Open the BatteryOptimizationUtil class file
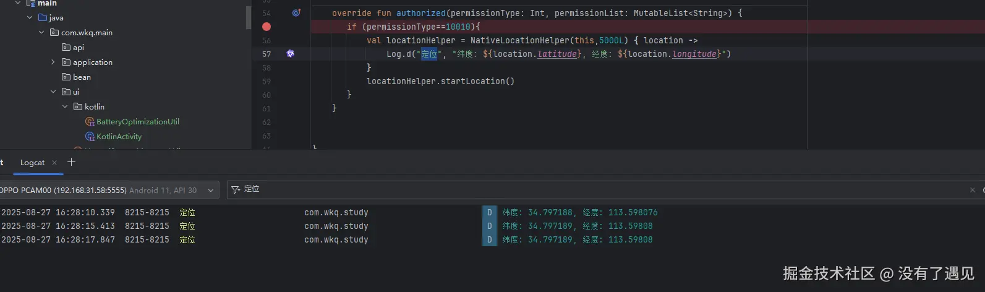The width and height of the screenshot is (985, 292). pyautogui.click(x=137, y=122)
